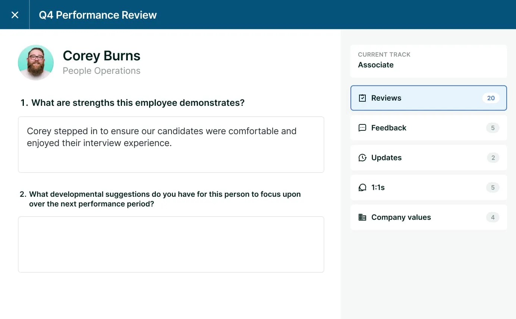The height and width of the screenshot is (319, 516).
Task: Click the Feedback speech bubble icon
Action: click(362, 128)
